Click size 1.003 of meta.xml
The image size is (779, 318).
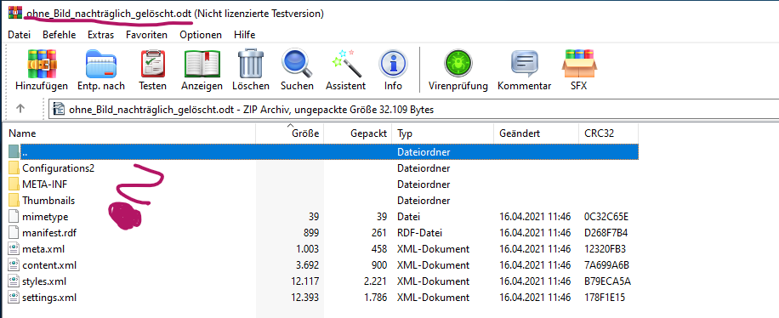[307, 249]
